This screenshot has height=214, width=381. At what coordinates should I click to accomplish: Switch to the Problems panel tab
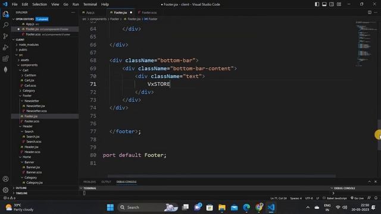click(89, 182)
